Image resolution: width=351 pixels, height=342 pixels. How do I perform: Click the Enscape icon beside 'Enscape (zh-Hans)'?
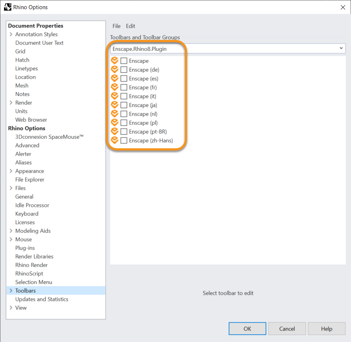pyautogui.click(x=115, y=140)
